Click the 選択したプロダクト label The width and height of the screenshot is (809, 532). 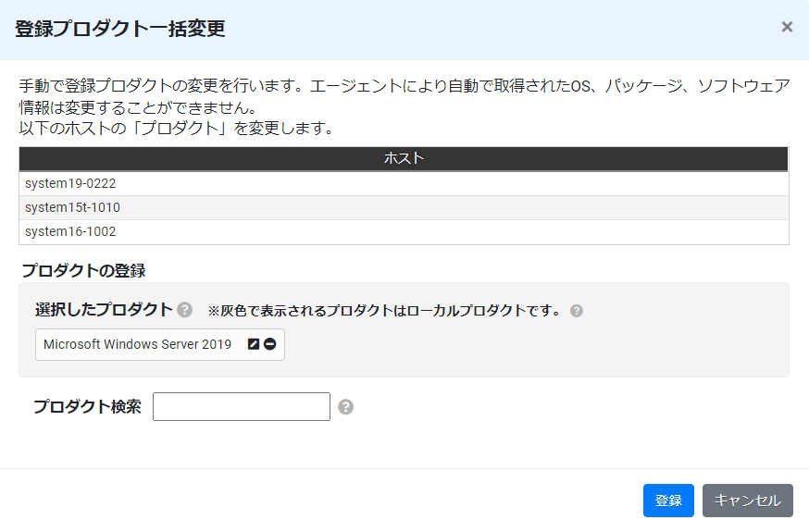pos(104,309)
